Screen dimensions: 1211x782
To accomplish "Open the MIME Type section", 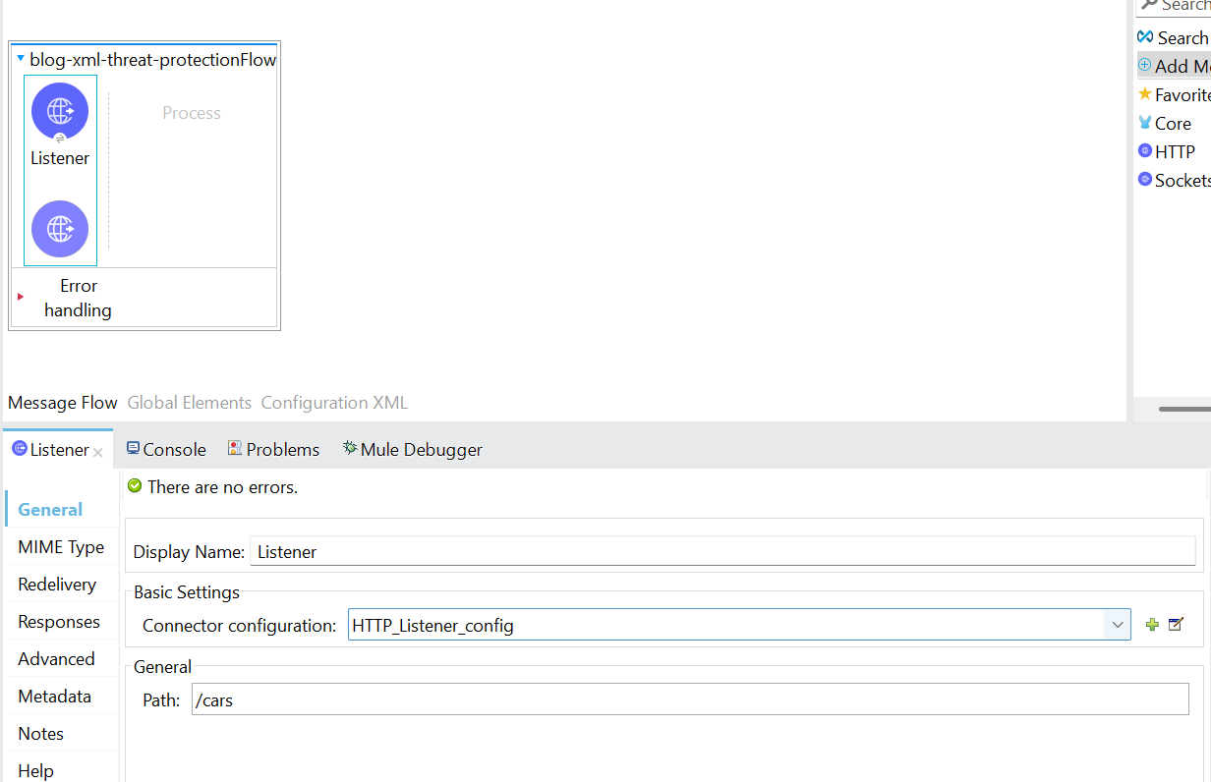I will coord(61,546).
